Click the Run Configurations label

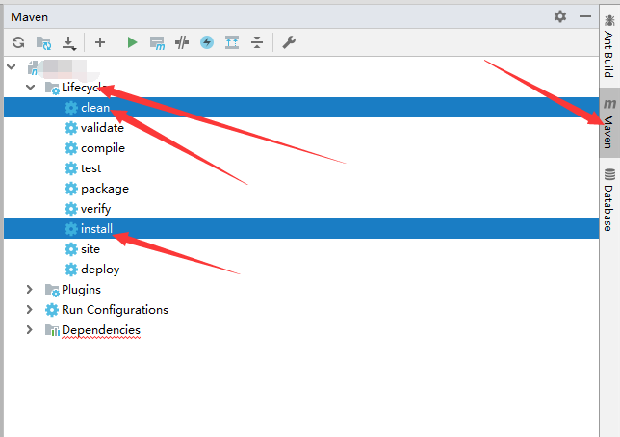coord(115,310)
